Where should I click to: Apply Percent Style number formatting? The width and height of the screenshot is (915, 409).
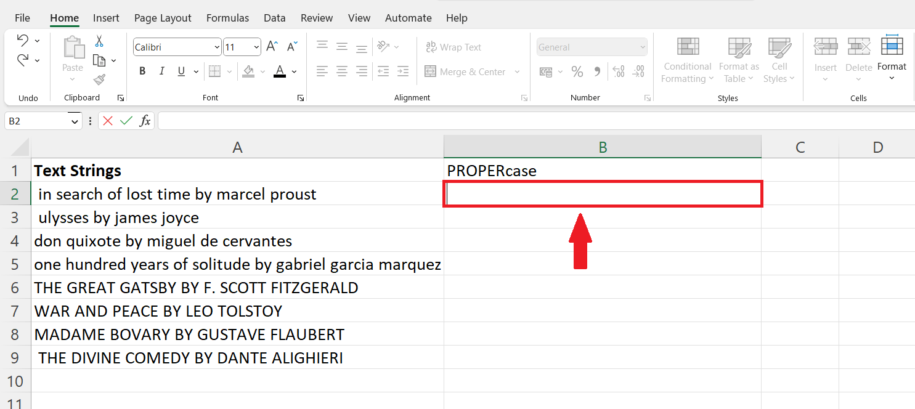[x=577, y=71]
